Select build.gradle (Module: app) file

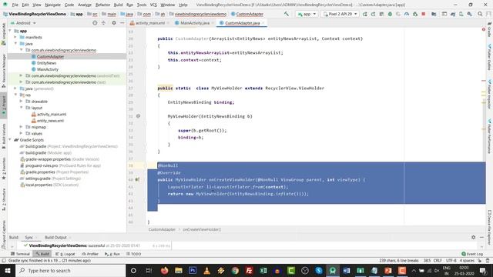[x=48, y=152]
